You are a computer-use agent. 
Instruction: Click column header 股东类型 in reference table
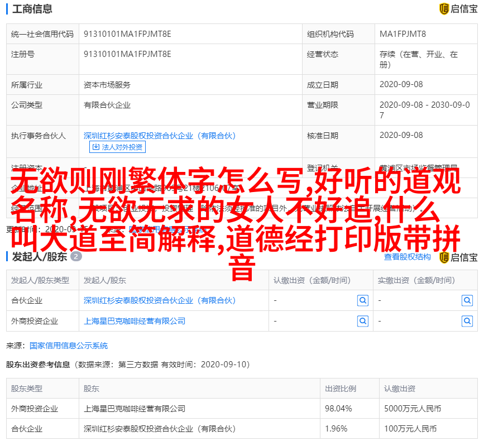27,389
